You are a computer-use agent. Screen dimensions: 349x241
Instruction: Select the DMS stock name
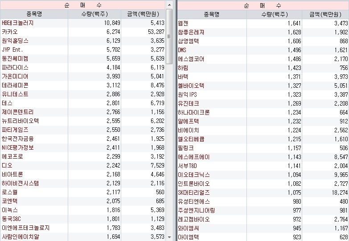tap(182, 50)
